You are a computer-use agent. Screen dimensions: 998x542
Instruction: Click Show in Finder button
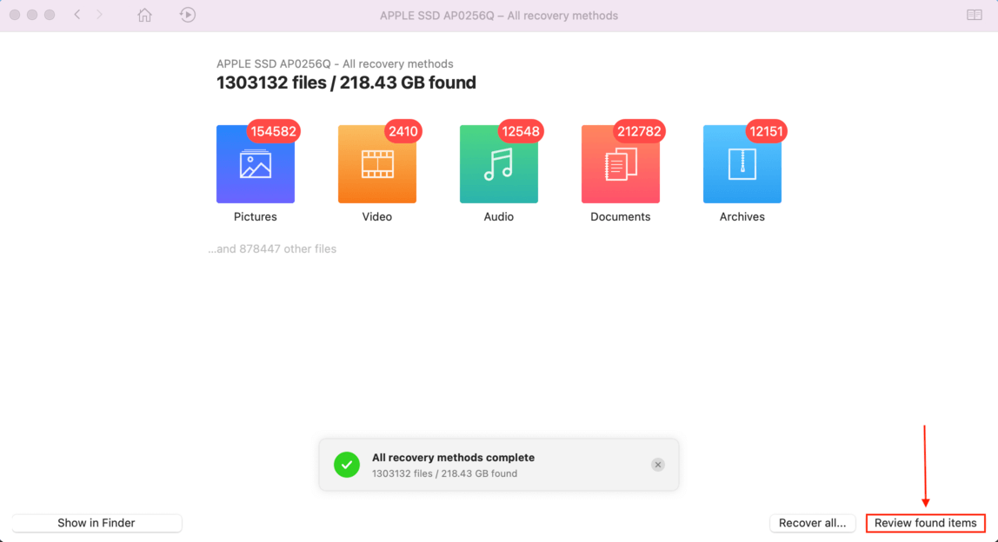click(96, 523)
